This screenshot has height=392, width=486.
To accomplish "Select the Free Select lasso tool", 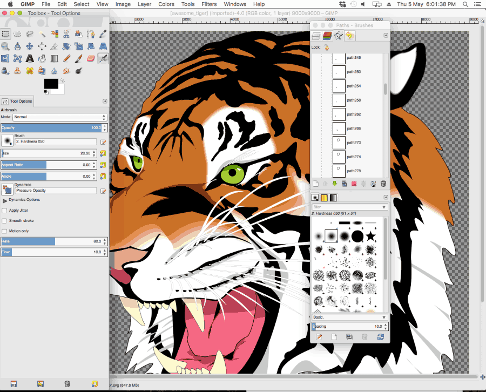I will tap(30, 34).
